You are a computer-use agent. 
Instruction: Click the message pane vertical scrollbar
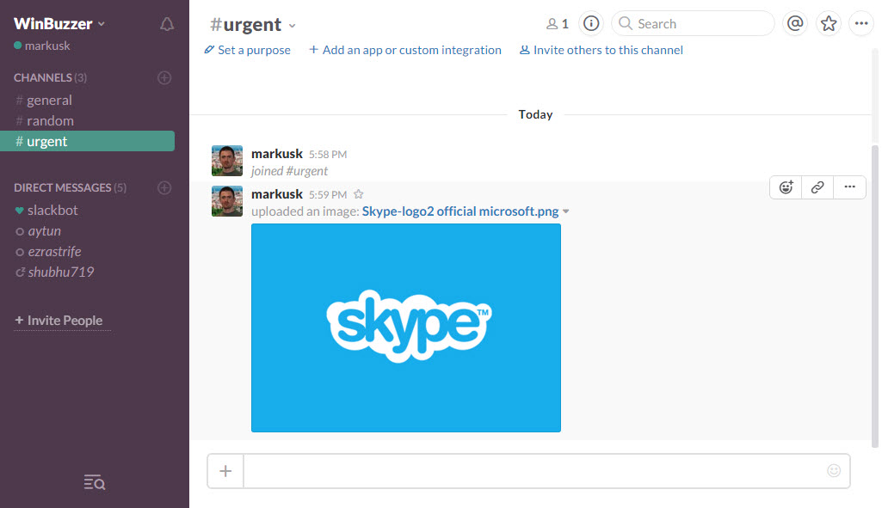[875, 297]
